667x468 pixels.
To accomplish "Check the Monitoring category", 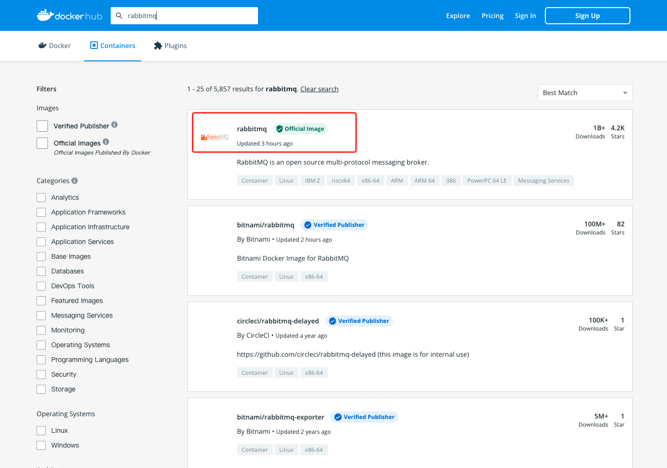I will pyautogui.click(x=41, y=330).
